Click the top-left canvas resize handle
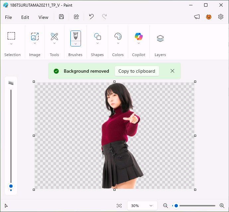The height and width of the screenshot is (212, 229). pyautogui.click(x=34, y=82)
